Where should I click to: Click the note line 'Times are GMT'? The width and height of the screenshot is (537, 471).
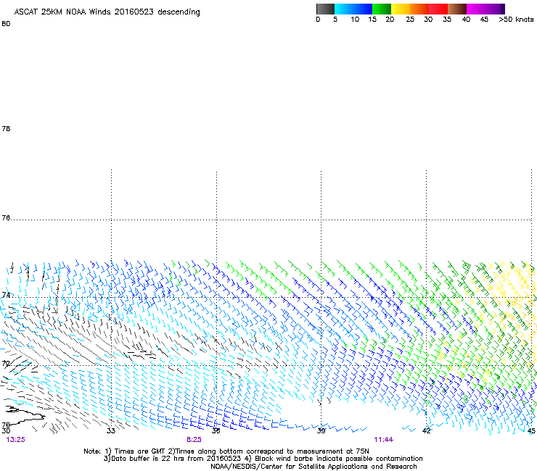[x=140, y=451]
